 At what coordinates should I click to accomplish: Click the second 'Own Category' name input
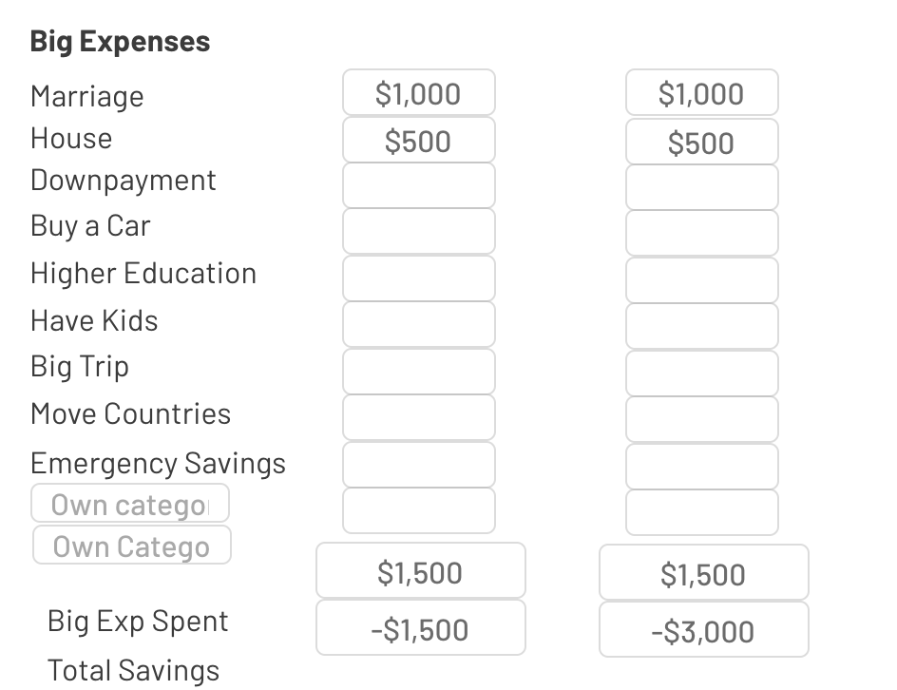click(x=132, y=546)
